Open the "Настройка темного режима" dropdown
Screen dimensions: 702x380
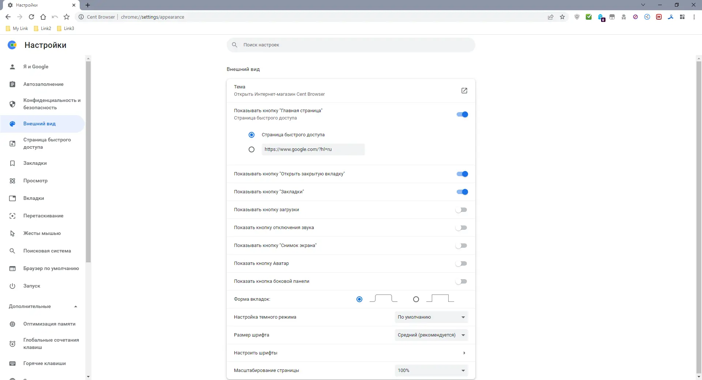[431, 317]
